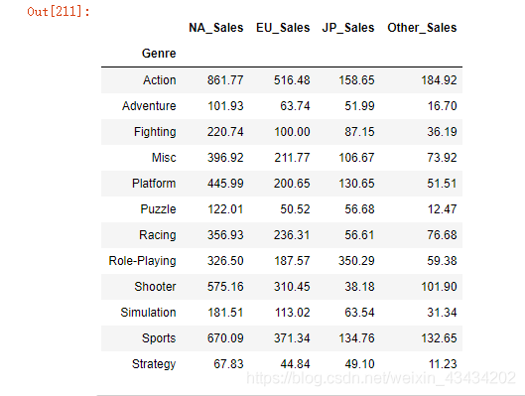Viewport: 525px width, 396px height.
Task: Click the Platform genre row label
Action: 154,184
